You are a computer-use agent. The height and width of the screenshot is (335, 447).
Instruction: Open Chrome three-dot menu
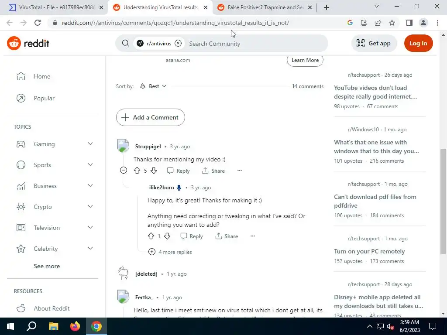437,23
